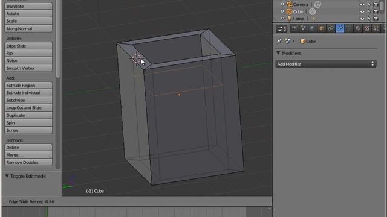Click the Lamp bulb icon in outliner
387x217 pixels.
coord(289,19)
